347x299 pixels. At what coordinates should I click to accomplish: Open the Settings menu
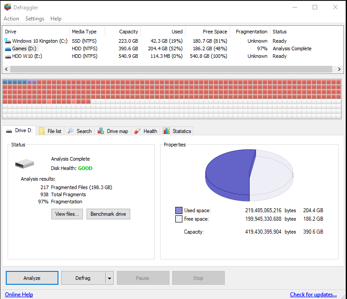pos(35,19)
